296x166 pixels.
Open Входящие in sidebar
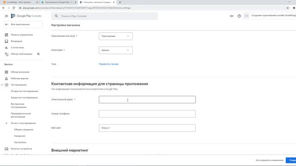[x=17, y=41]
